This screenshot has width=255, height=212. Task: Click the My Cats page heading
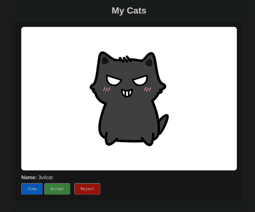(129, 11)
